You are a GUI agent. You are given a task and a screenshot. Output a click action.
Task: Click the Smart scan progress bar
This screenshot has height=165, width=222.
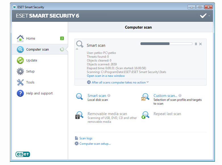coord(166,44)
